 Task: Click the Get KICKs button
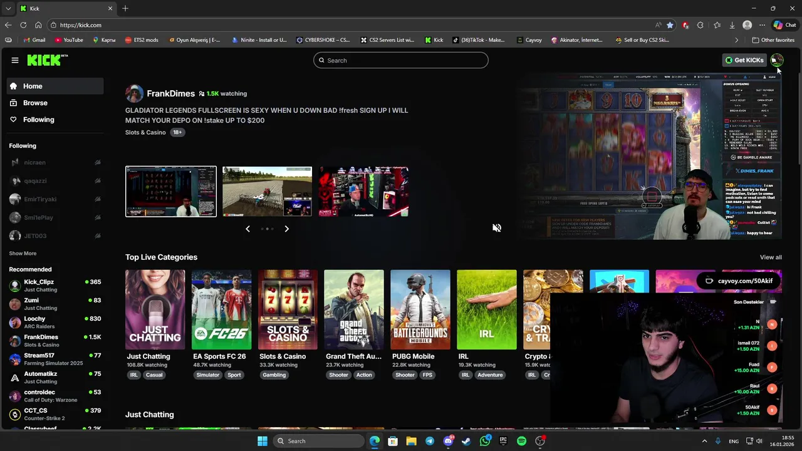tap(744, 60)
